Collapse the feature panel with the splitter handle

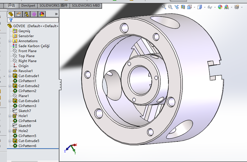click(60, 85)
